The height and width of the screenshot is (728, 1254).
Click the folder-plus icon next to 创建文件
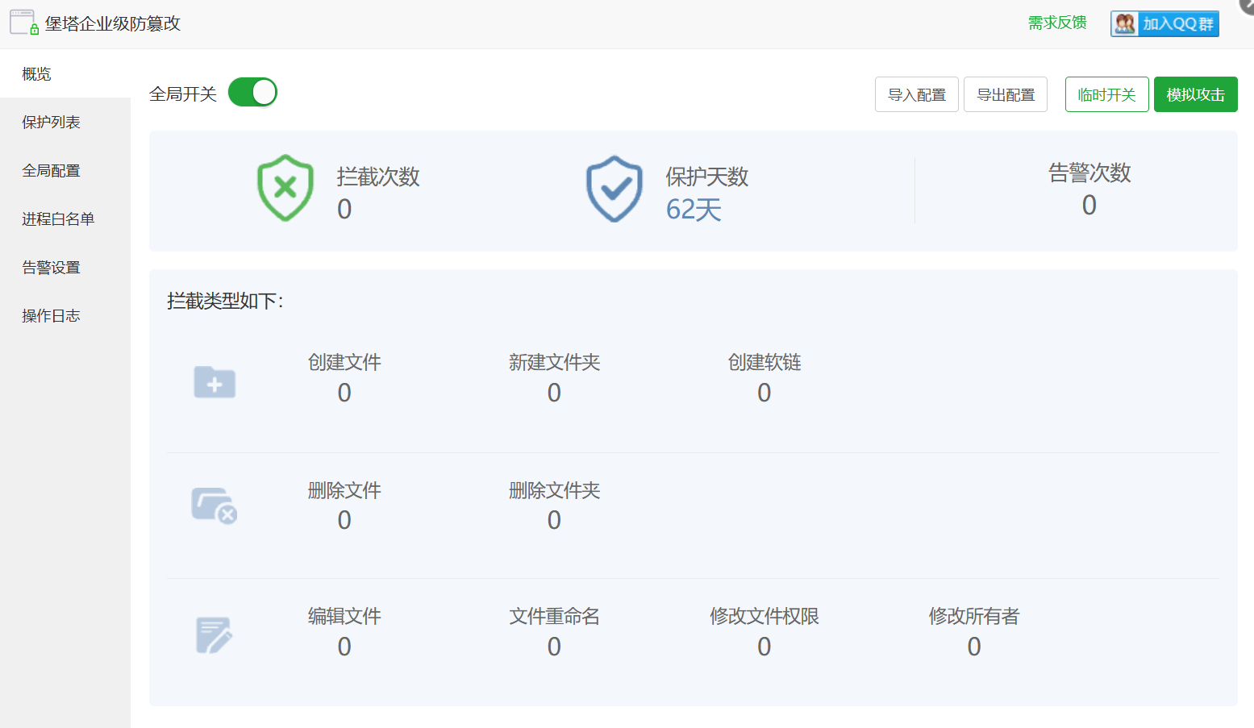214,382
